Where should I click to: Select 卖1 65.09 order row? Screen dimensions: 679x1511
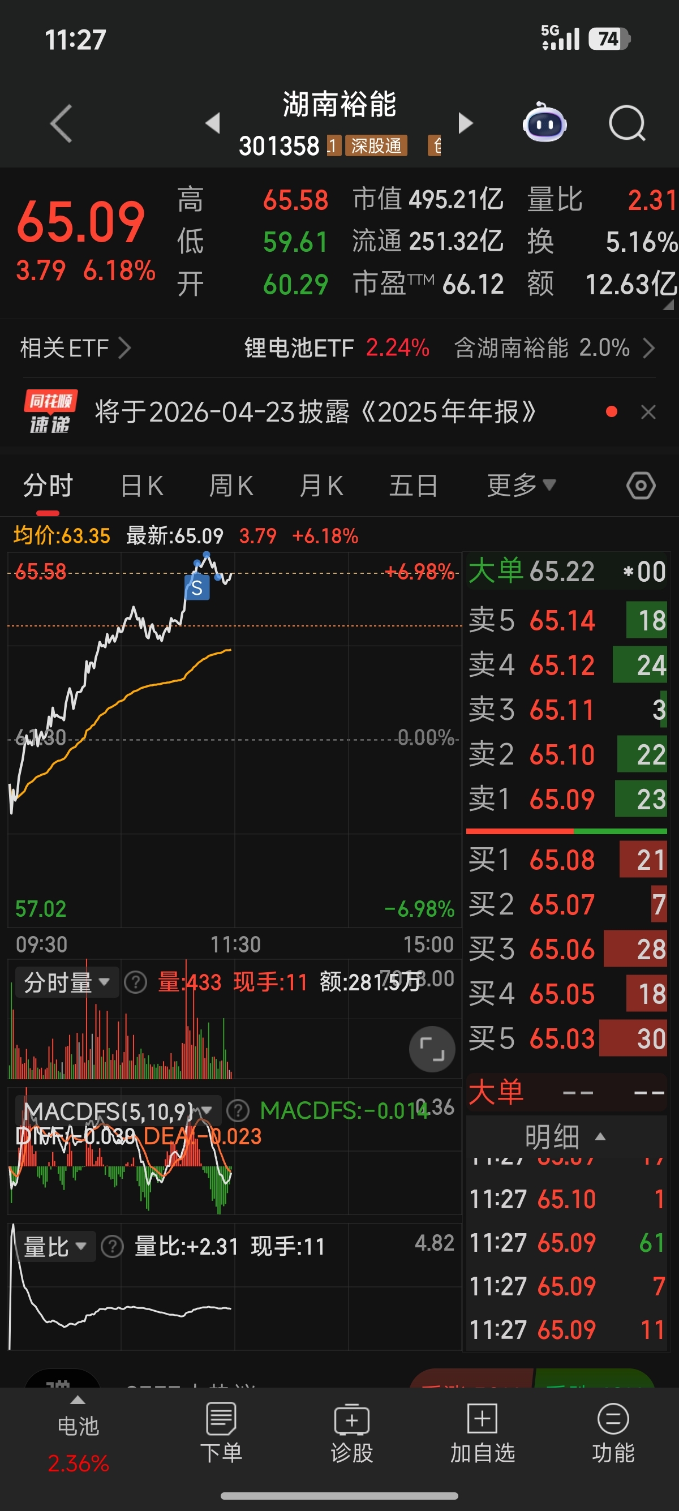tap(566, 799)
